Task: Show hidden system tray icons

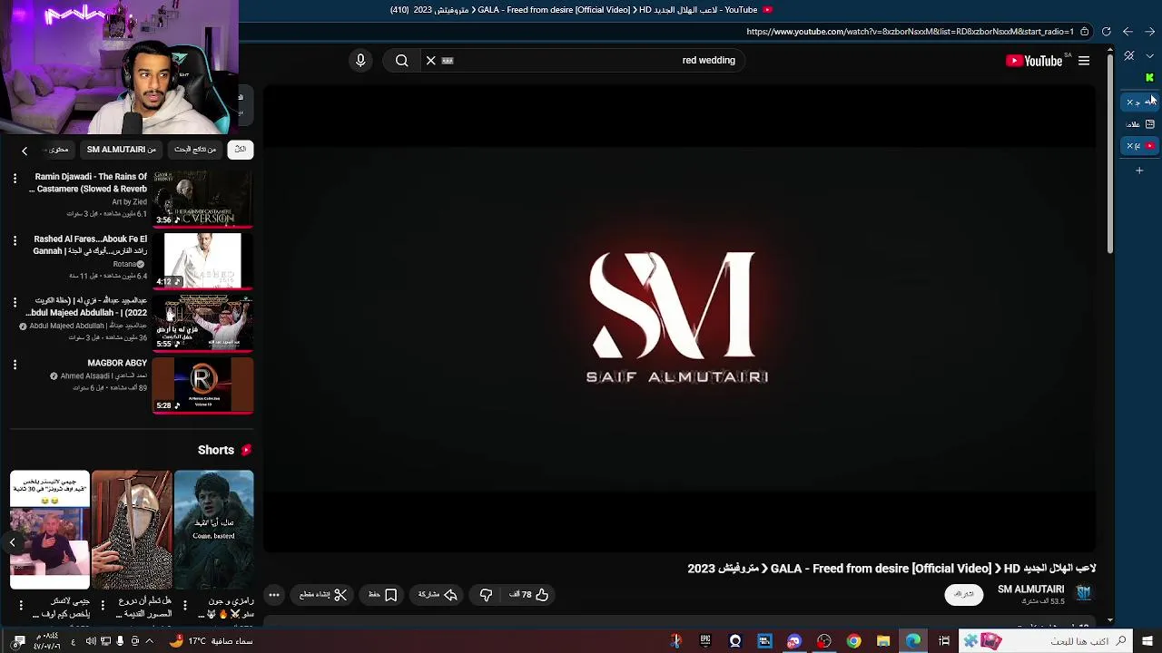Action: click(x=149, y=641)
